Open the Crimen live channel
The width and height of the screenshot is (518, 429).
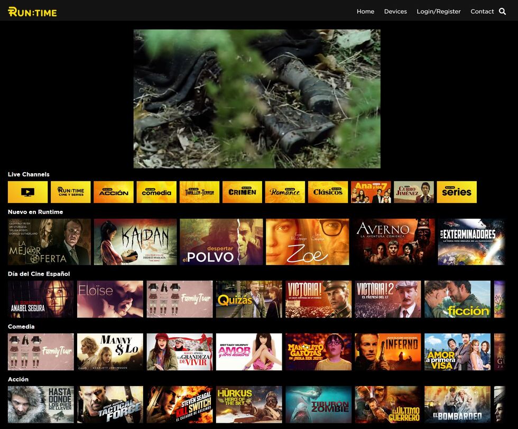click(242, 192)
